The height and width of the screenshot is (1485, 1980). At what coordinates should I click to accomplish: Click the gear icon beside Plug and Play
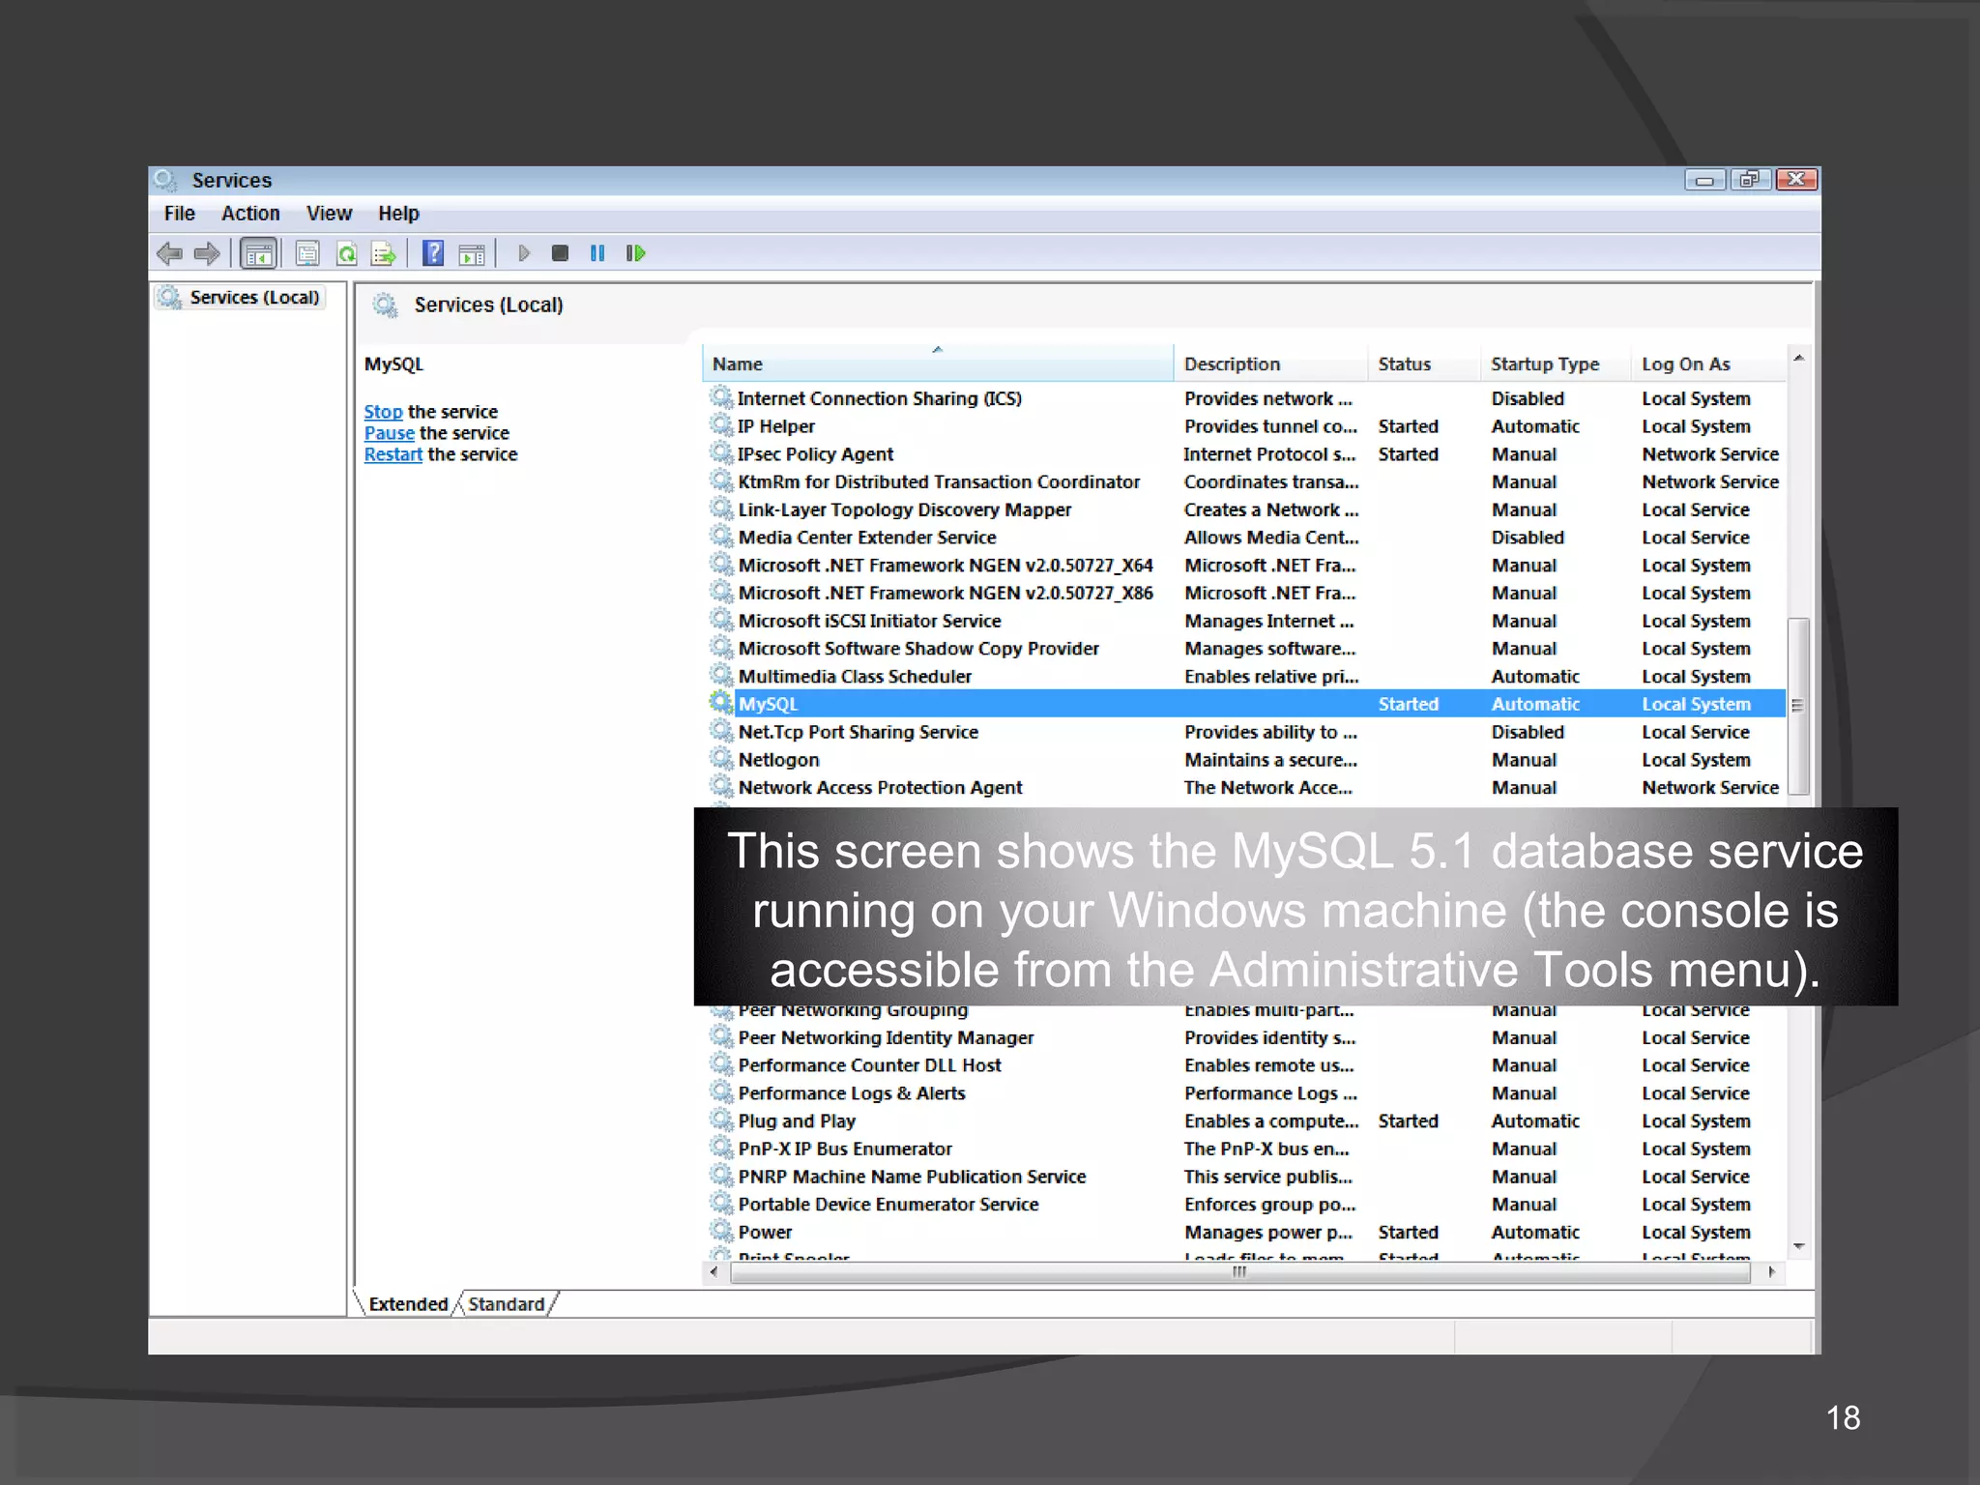tap(721, 1121)
